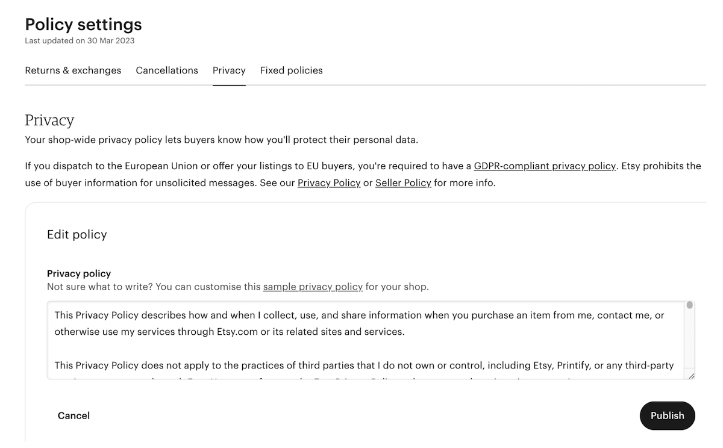
Task: Click the text area resize handle
Action: [690, 375]
